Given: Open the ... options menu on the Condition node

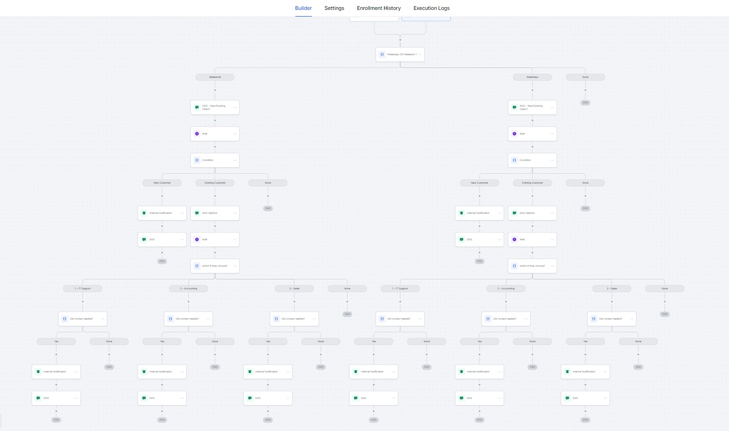Looking at the screenshot, I should (x=235, y=160).
